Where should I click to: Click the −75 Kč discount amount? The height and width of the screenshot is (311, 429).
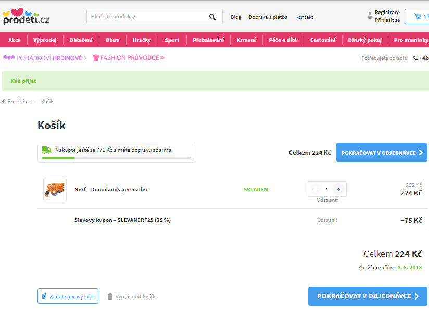point(411,220)
